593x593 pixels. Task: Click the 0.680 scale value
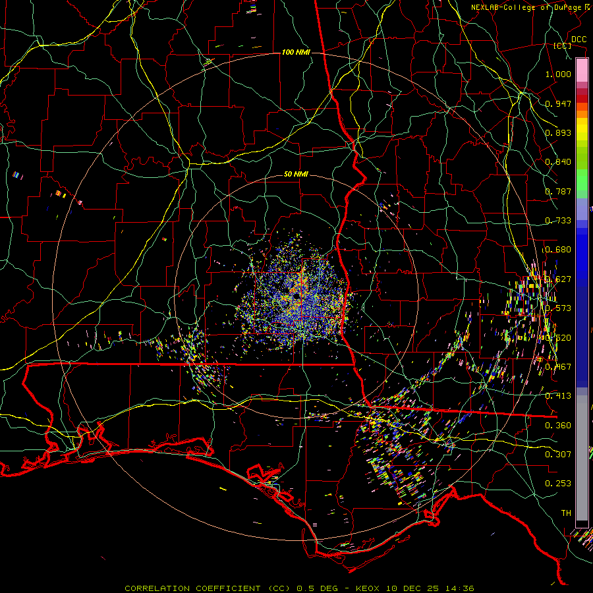coord(558,250)
